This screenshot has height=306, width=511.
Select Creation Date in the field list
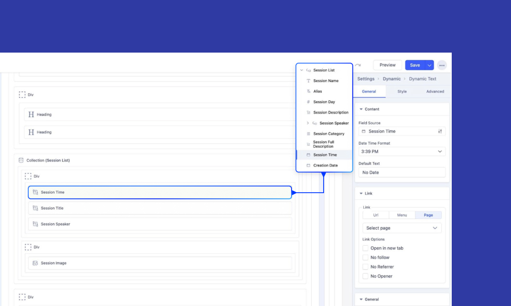click(x=325, y=165)
